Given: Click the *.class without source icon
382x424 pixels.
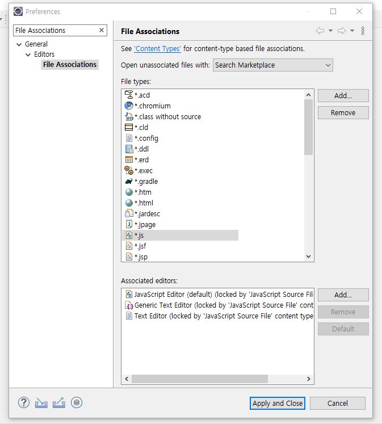Looking at the screenshot, I should click(x=129, y=116).
